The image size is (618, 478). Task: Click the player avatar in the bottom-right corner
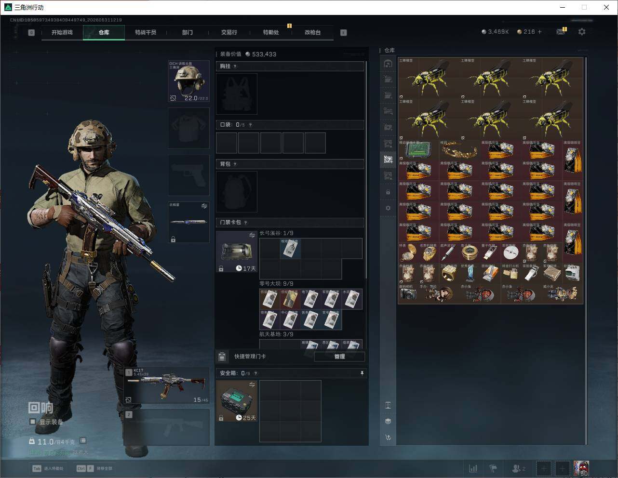tap(581, 468)
